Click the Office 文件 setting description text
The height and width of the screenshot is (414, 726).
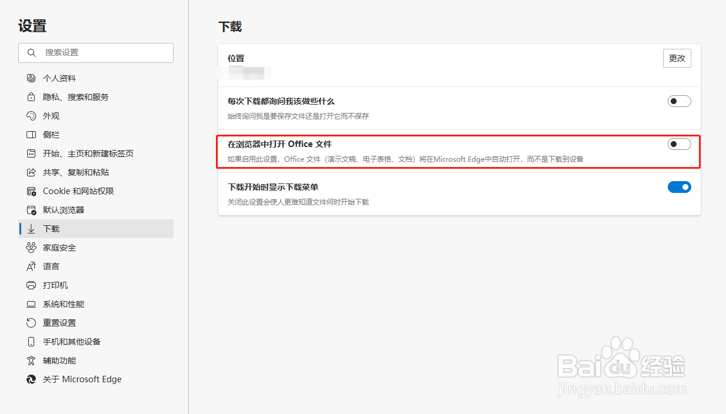(405, 159)
